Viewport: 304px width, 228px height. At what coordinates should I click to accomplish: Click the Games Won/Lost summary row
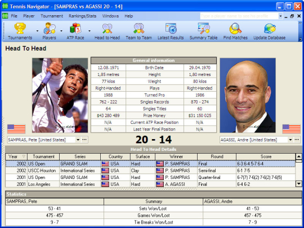pyautogui.click(x=154, y=216)
